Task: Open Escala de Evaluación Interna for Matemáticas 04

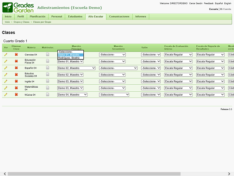Action: 178,88
